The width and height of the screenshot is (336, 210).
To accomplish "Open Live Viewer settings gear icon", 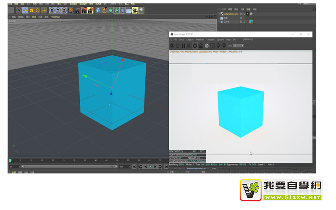I will (195, 45).
